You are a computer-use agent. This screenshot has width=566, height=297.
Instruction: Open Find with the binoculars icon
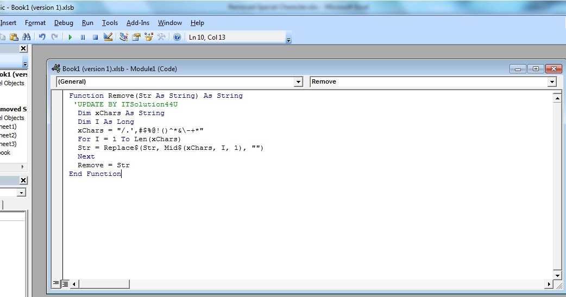(x=27, y=37)
